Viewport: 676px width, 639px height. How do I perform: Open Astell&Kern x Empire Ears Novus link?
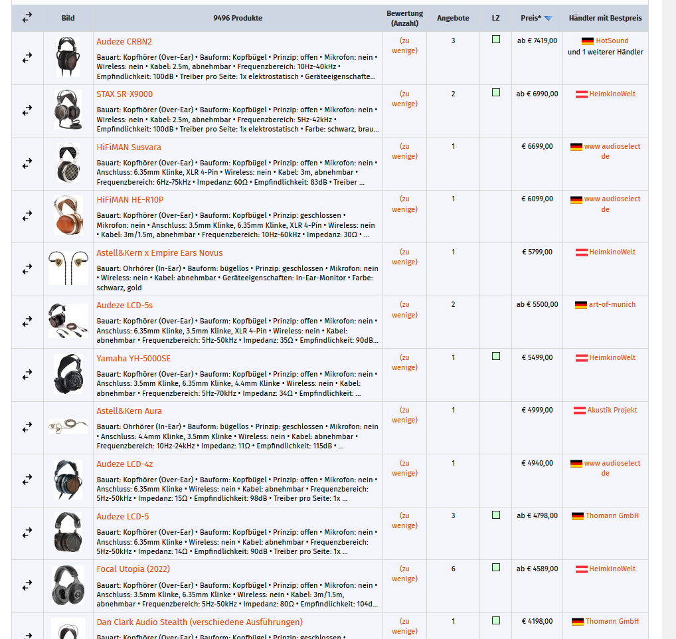pos(159,253)
